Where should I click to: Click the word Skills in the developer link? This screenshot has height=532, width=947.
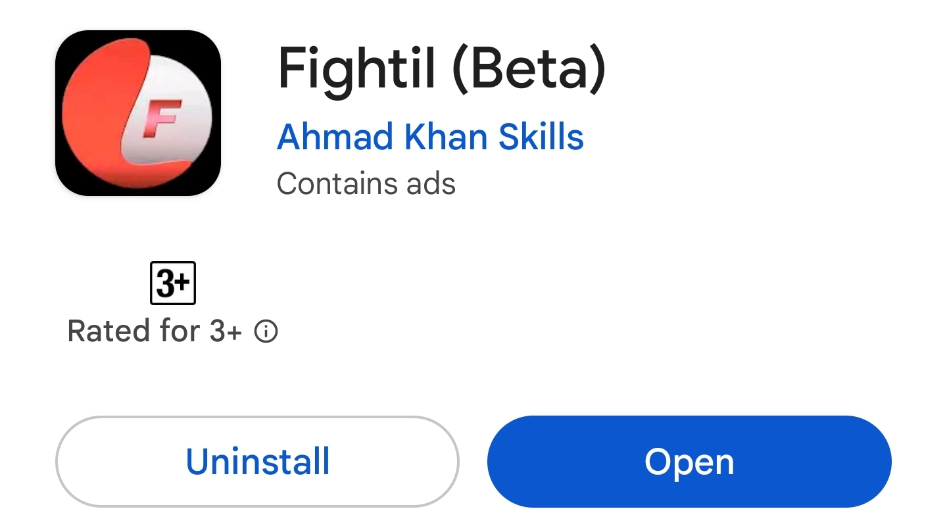(541, 137)
